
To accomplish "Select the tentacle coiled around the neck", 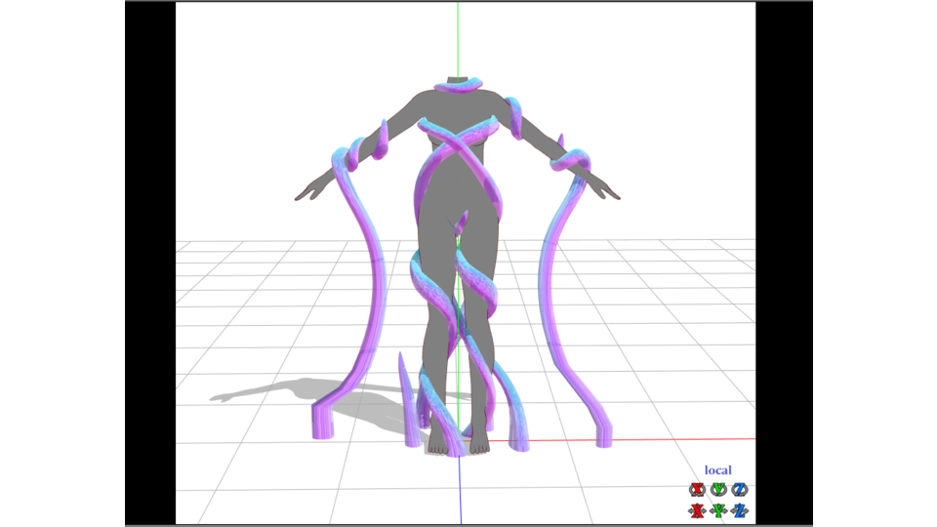I will [x=457, y=88].
